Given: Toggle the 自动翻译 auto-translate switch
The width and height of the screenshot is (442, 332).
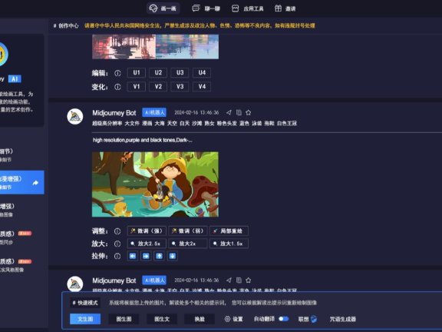Looking at the screenshot, I should [284, 319].
